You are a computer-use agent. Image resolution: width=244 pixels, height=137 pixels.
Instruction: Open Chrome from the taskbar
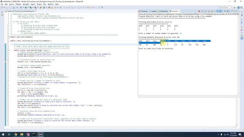point(16,134)
